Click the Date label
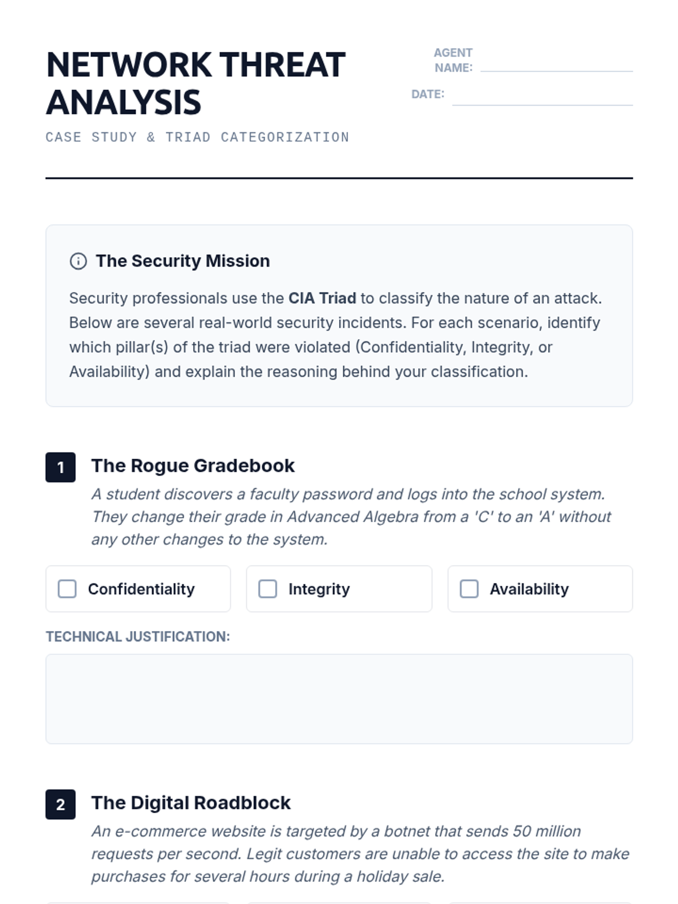678x904 pixels. pos(428,94)
